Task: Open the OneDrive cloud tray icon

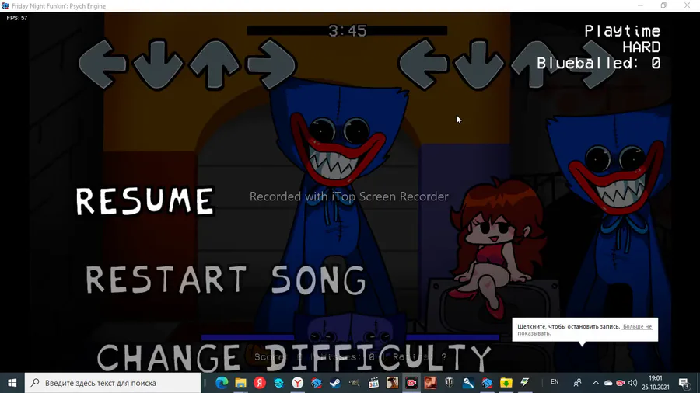Action: pyautogui.click(x=608, y=383)
